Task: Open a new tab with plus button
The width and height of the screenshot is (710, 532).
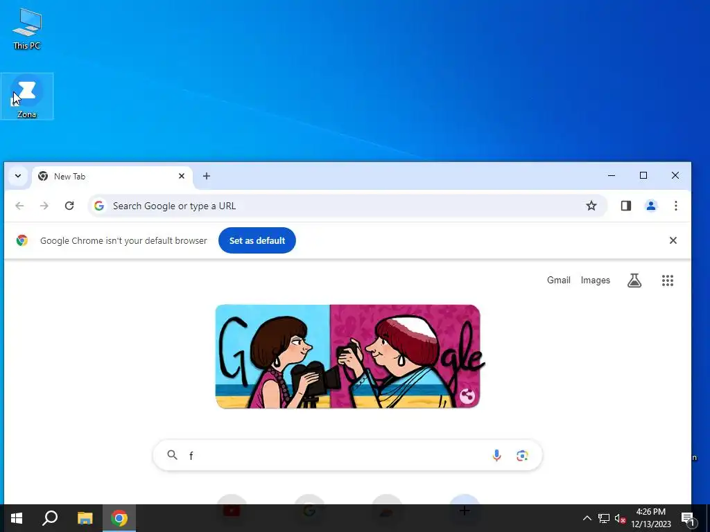Action: [207, 176]
